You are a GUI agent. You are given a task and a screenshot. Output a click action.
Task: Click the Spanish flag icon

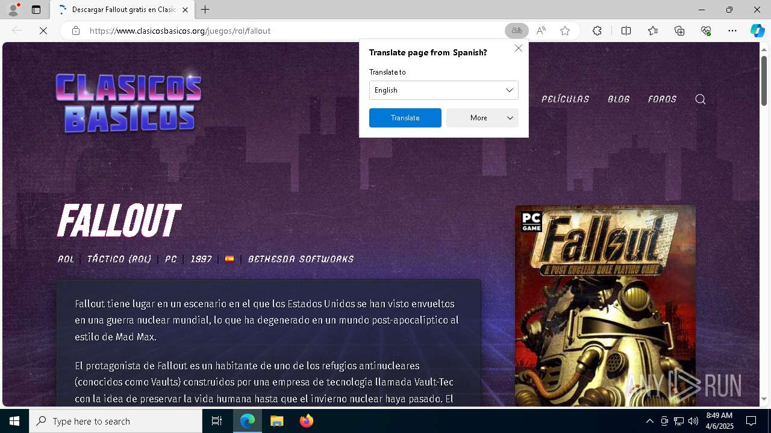229,259
